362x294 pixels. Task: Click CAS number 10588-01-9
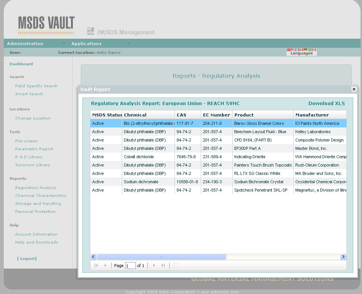point(187,182)
